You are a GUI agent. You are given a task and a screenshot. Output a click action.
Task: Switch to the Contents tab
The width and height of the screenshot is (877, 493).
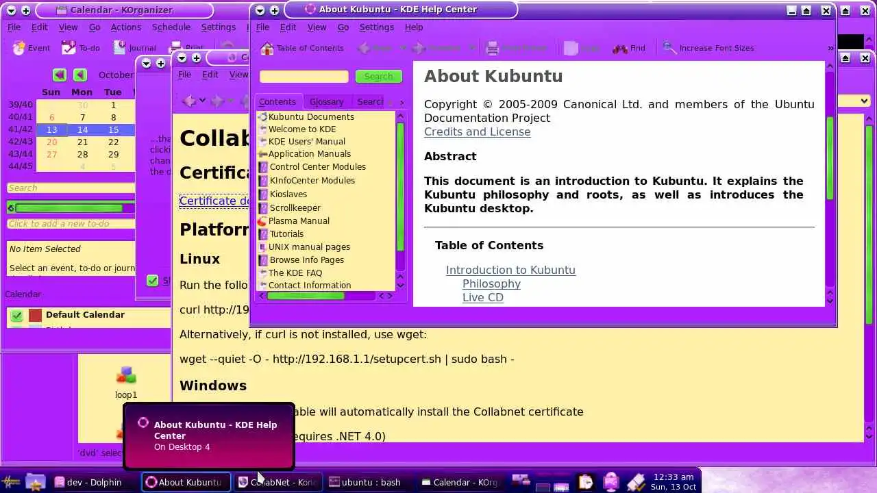tap(277, 101)
